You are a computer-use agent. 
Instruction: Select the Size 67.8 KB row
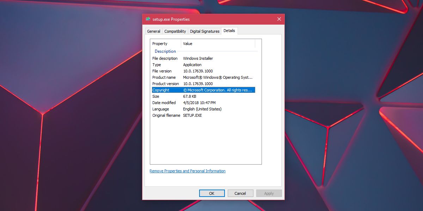(203, 96)
